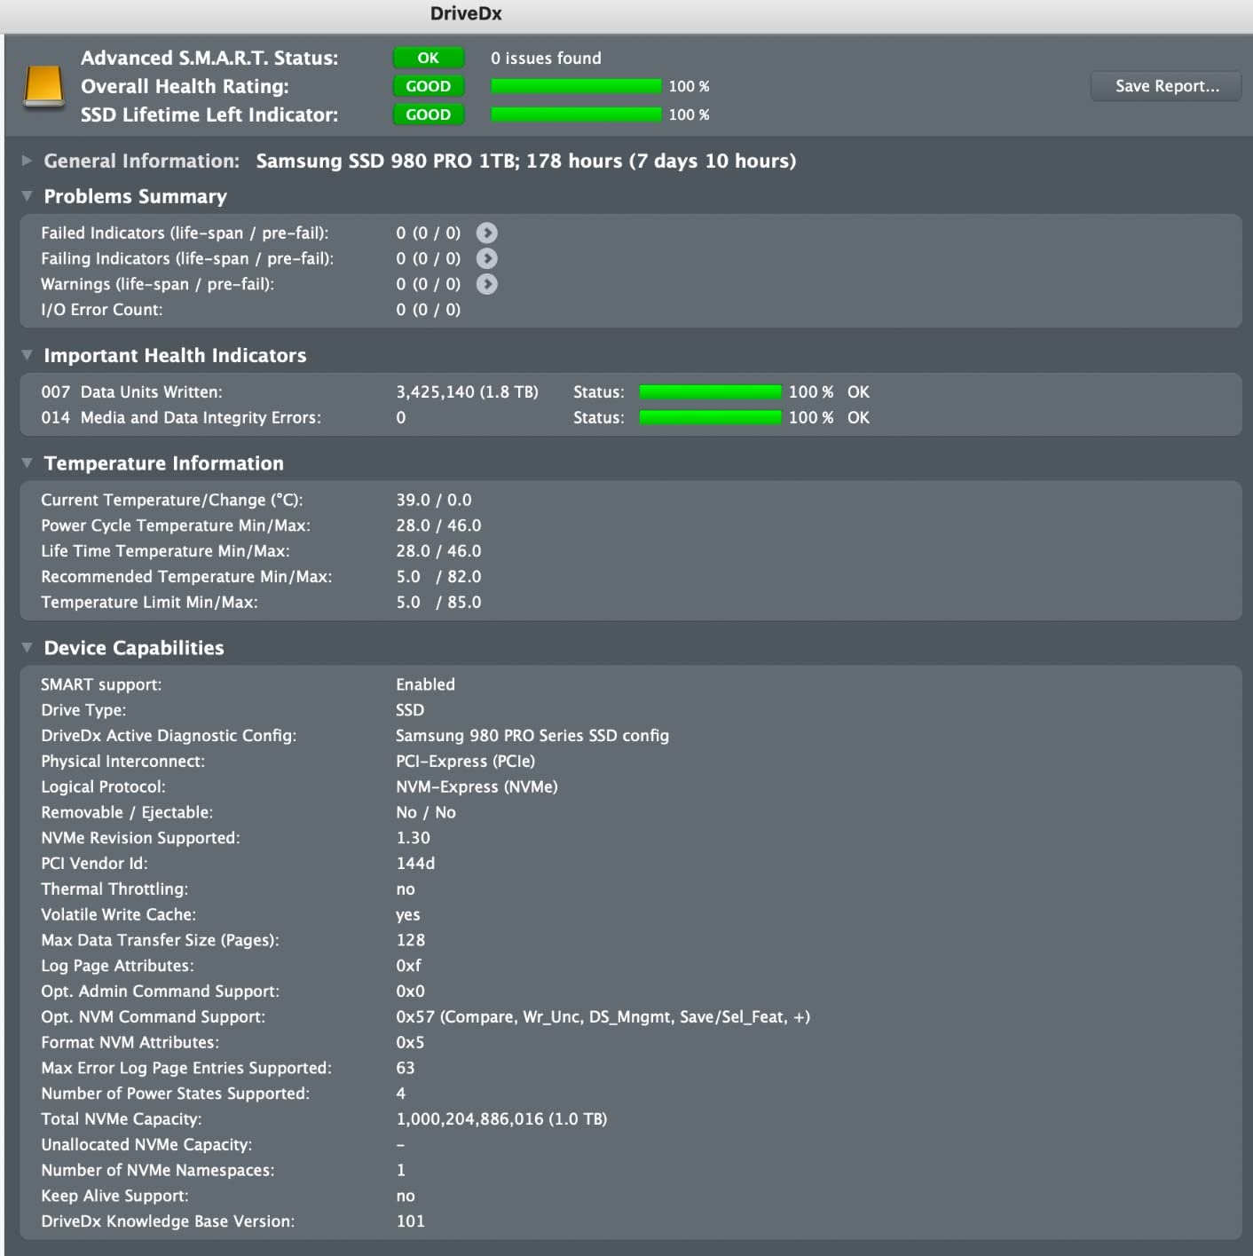Click 'Samsung SSD 980 PRO 1TB' drive summary
1253x1256 pixels.
(526, 161)
